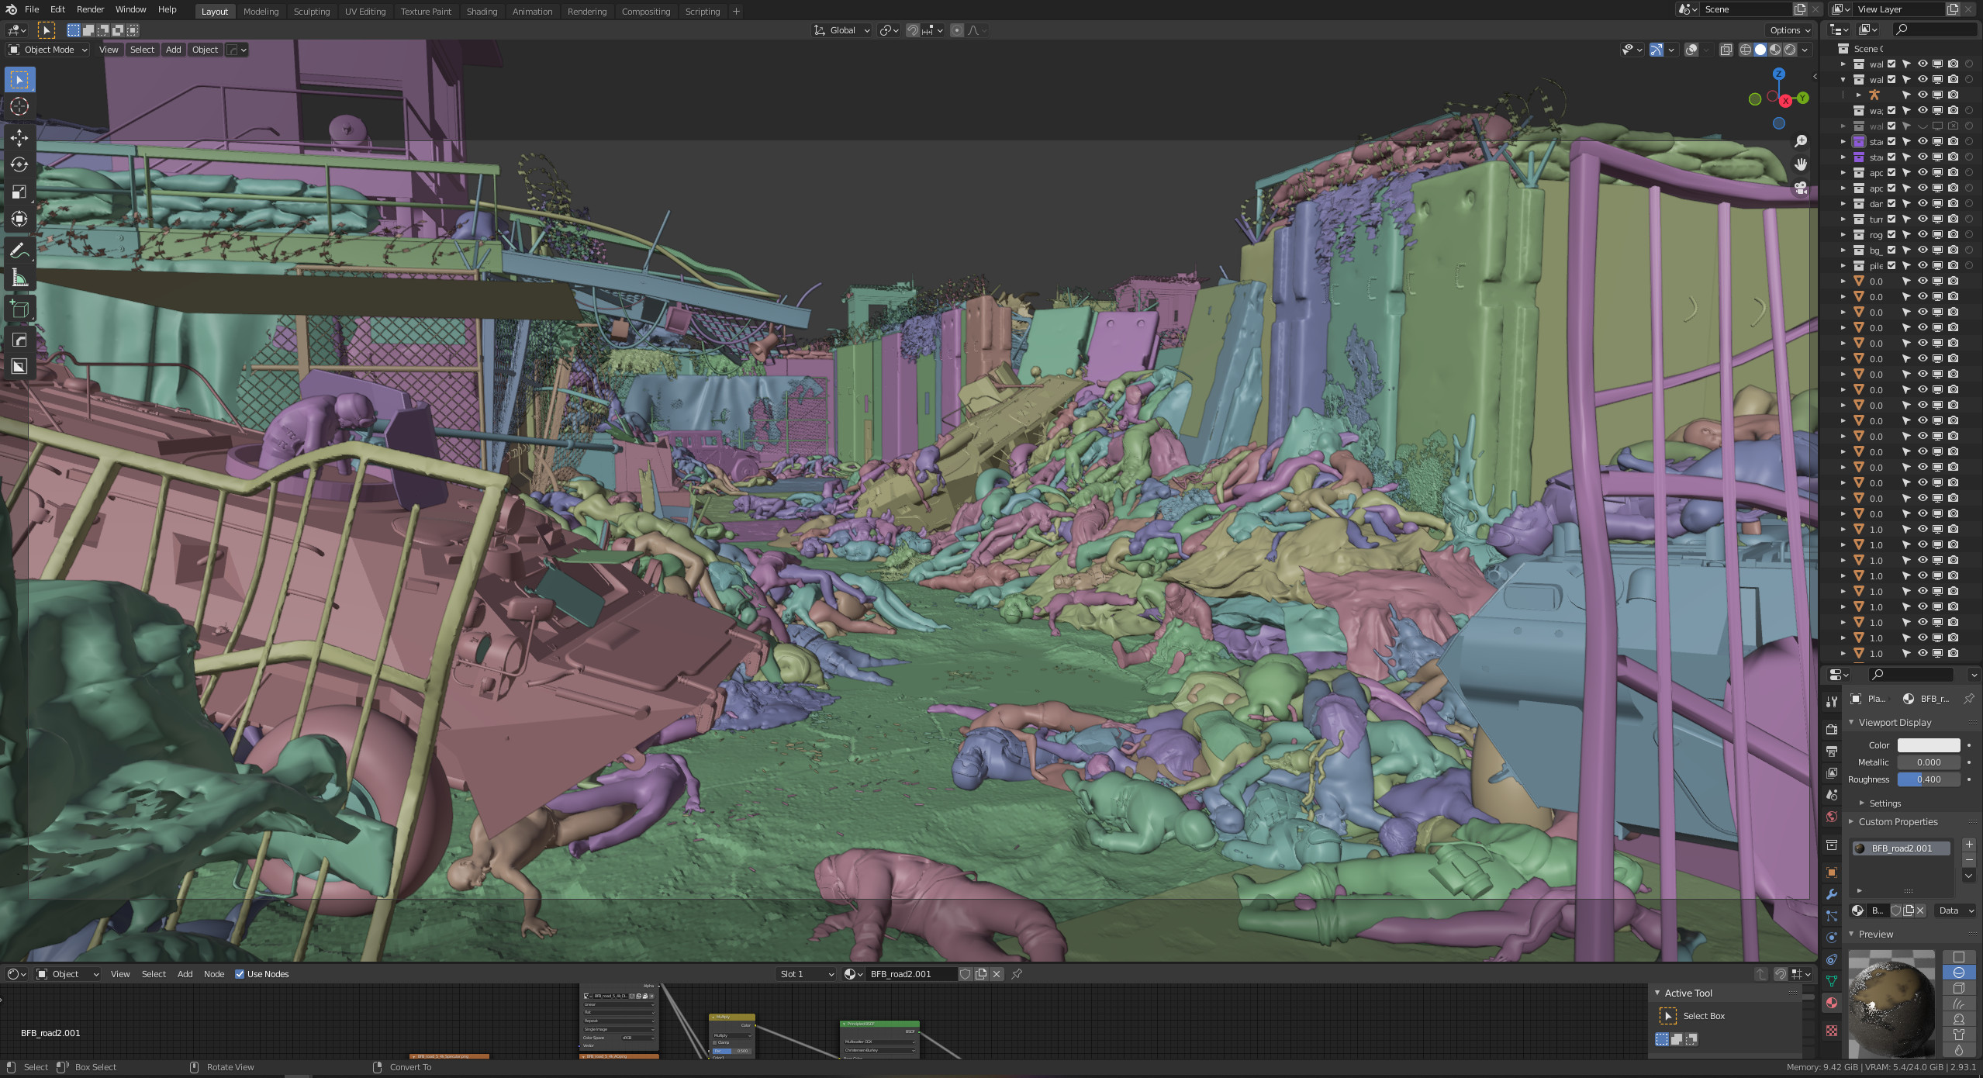Open the Object Mode dropdown
Image resolution: width=1983 pixels, height=1078 pixels.
click(x=48, y=50)
